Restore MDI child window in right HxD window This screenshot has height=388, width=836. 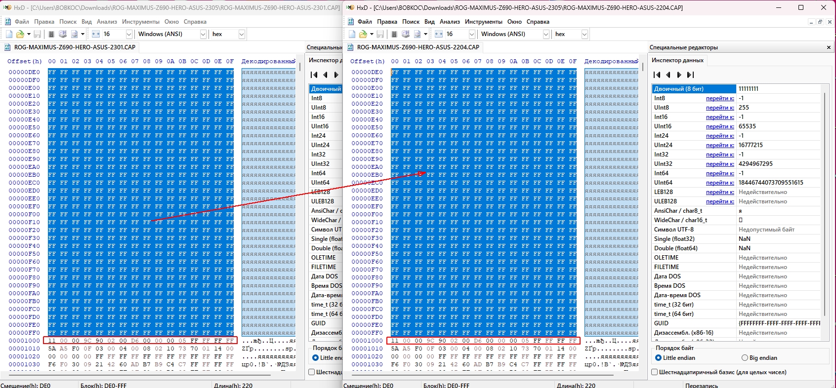coord(820,22)
